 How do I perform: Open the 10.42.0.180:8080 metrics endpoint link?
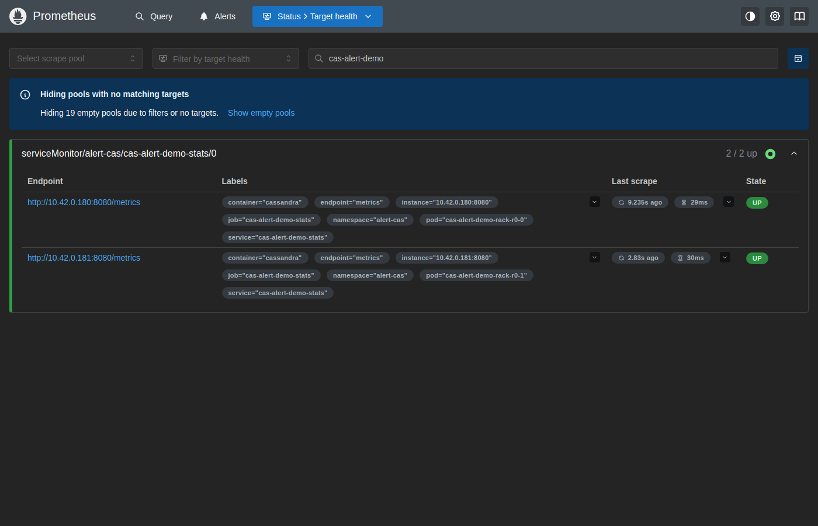pos(84,202)
